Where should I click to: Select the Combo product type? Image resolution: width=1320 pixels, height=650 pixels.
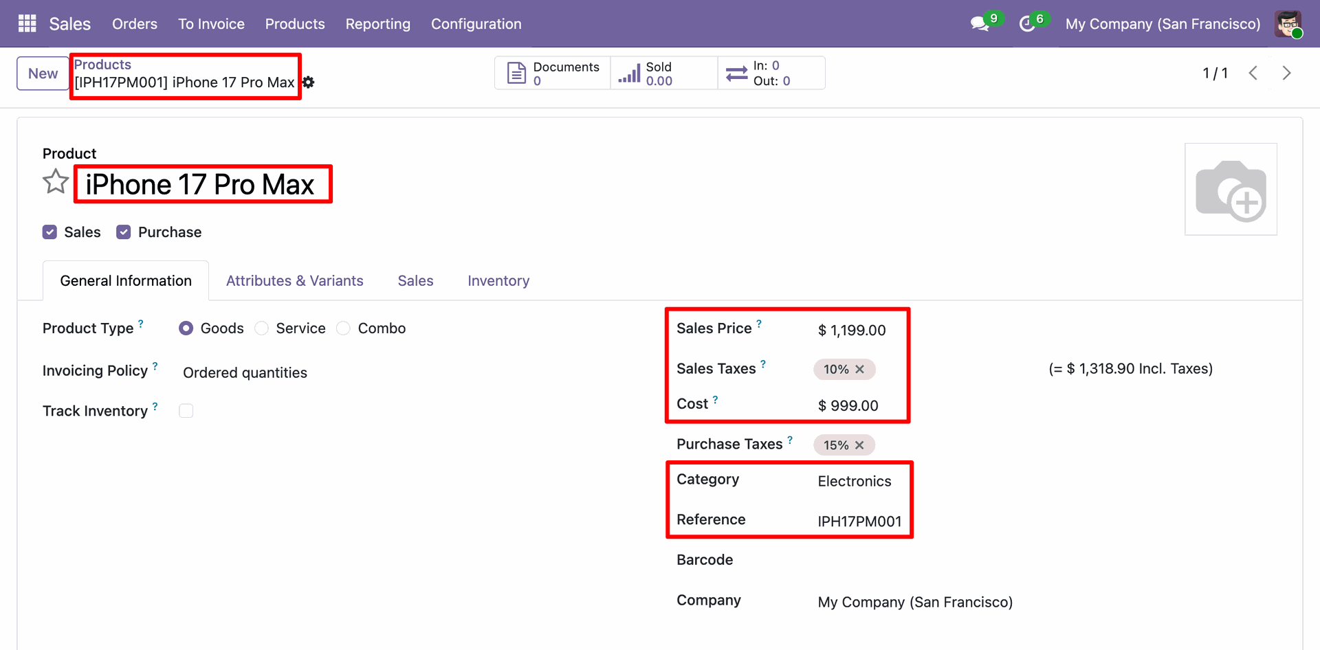[343, 328]
